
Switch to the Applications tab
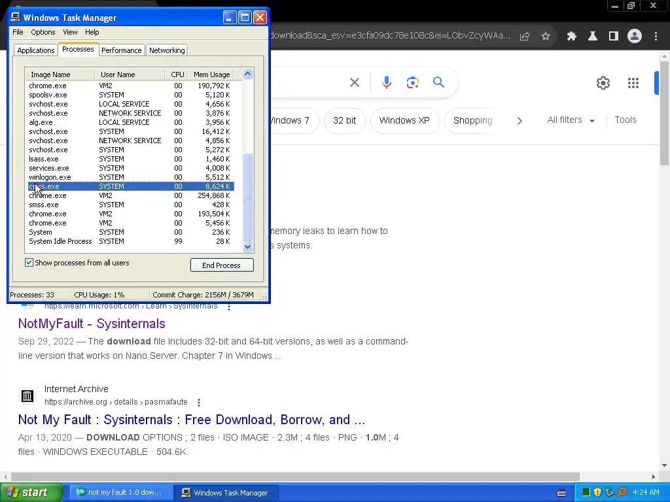coord(36,50)
